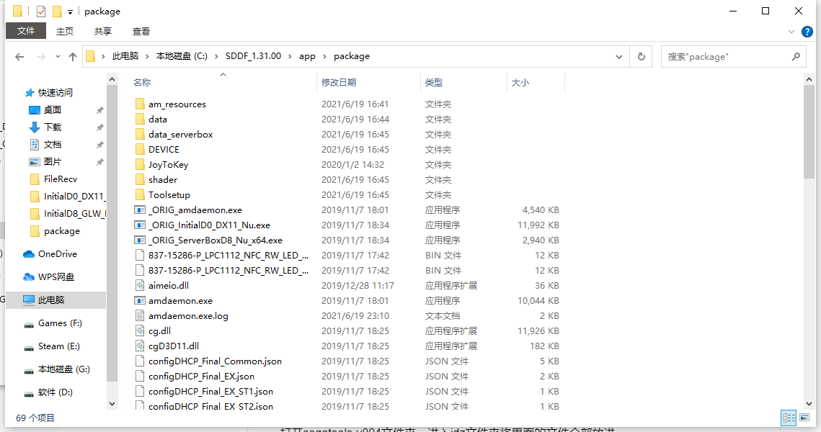Open Quick Access Toolbar customize dropdown

(x=70, y=12)
